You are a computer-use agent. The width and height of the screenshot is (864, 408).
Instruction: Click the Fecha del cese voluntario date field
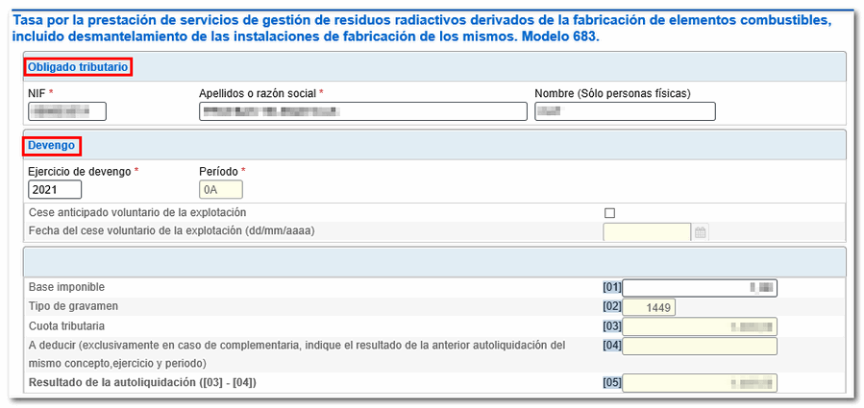[647, 232]
